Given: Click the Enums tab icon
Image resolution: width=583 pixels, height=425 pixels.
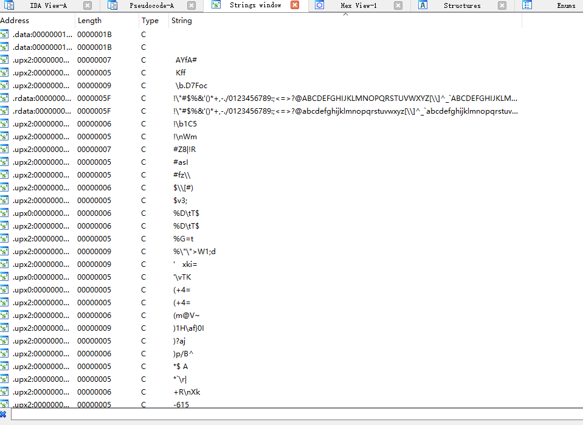Looking at the screenshot, I should click(527, 5).
